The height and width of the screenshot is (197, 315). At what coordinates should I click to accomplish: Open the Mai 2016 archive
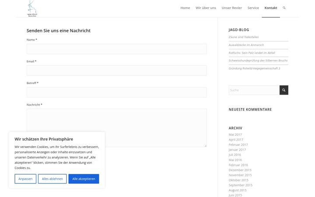click(235, 160)
